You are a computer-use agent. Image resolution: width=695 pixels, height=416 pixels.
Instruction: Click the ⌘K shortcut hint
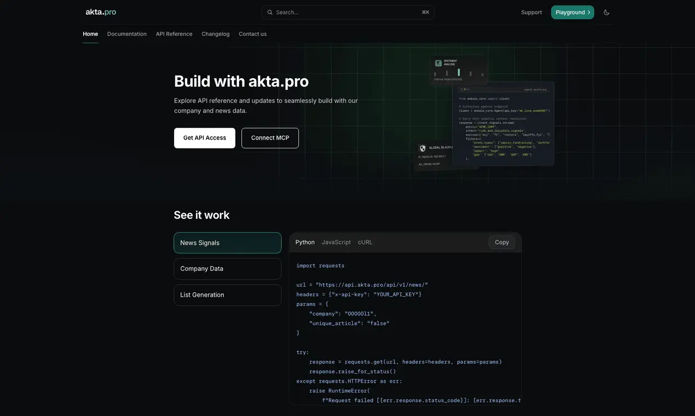coord(426,12)
